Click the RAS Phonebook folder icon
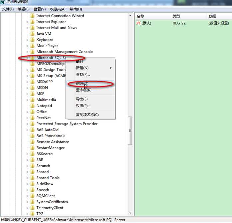Image resolution: width=232 pixels, height=223 pixels. click(32, 136)
